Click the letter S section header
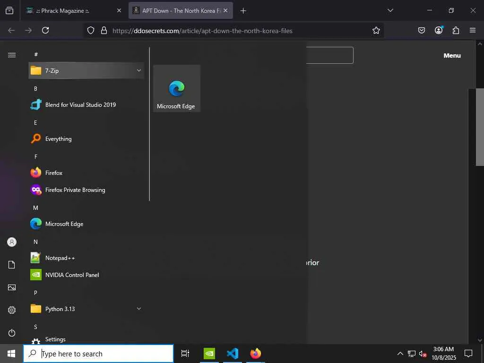Viewport: 484px width, 363px height. point(35,327)
